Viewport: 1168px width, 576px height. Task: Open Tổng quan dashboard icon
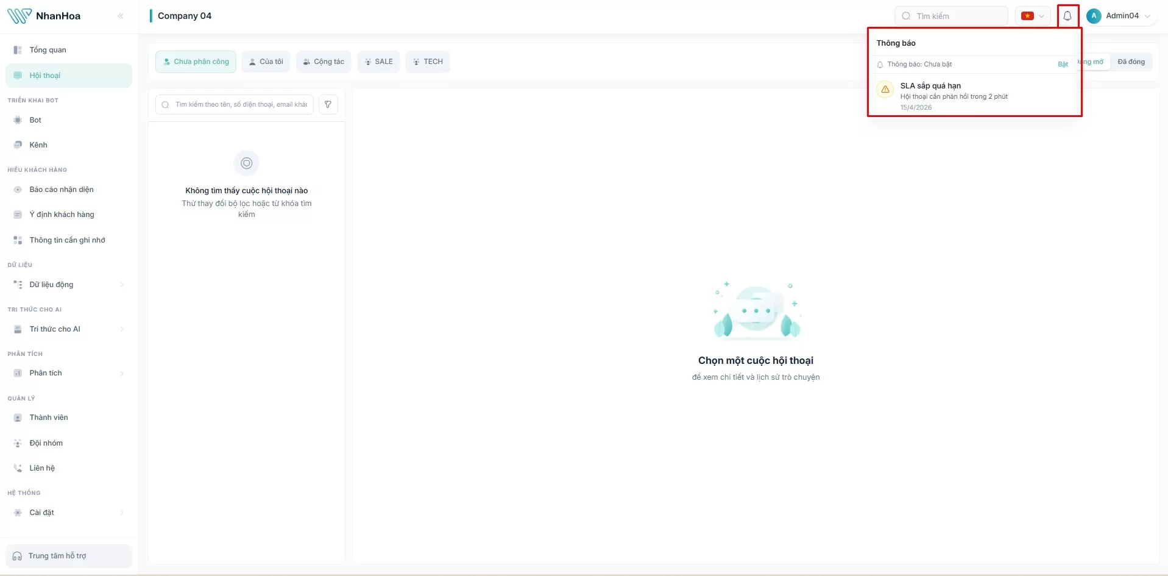pos(18,50)
